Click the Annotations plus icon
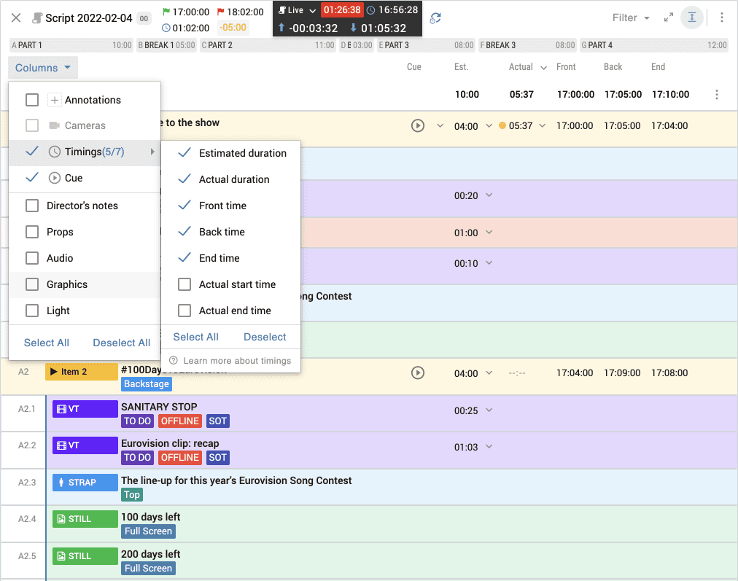This screenshot has height=581, width=738. [55, 100]
